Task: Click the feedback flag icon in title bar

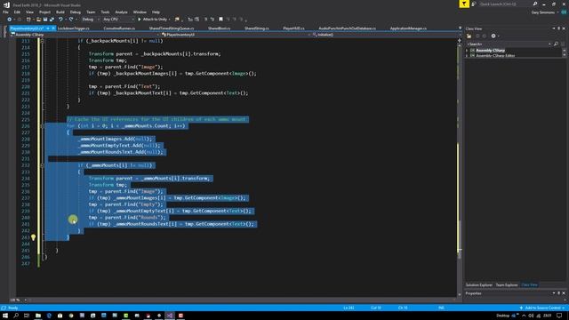Action: pos(464,4)
